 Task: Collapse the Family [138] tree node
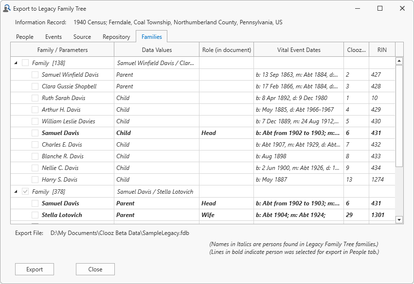click(x=16, y=63)
